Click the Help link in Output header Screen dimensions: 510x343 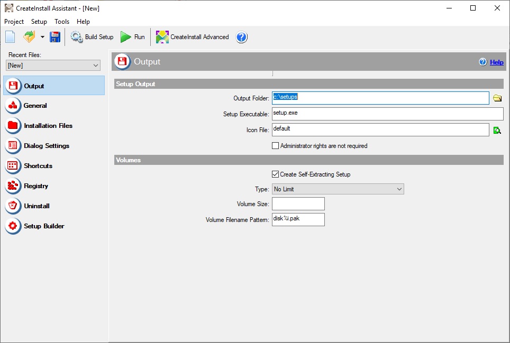tap(496, 62)
